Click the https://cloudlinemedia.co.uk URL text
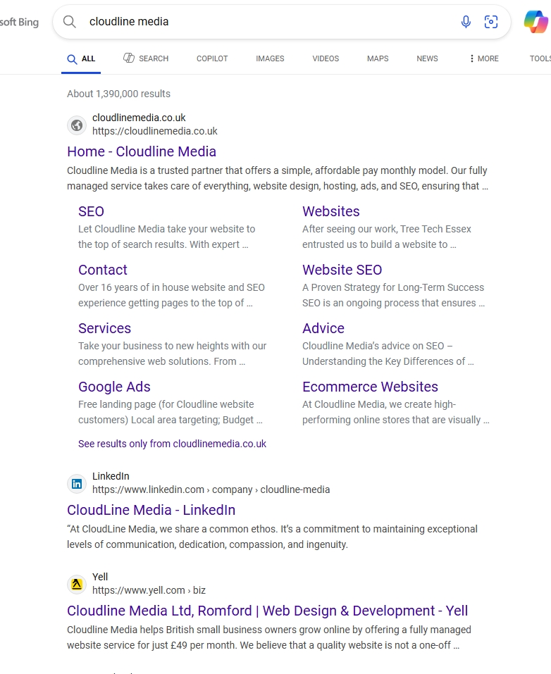Screen dimensions: 551x674 [x=155, y=131]
